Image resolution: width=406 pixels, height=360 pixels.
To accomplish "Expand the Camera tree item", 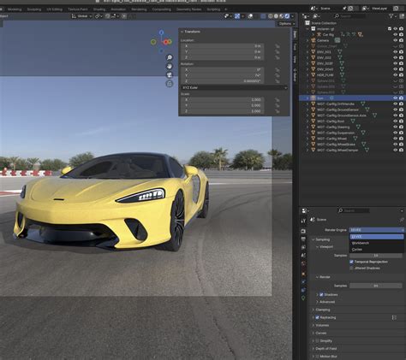I will click(x=307, y=40).
